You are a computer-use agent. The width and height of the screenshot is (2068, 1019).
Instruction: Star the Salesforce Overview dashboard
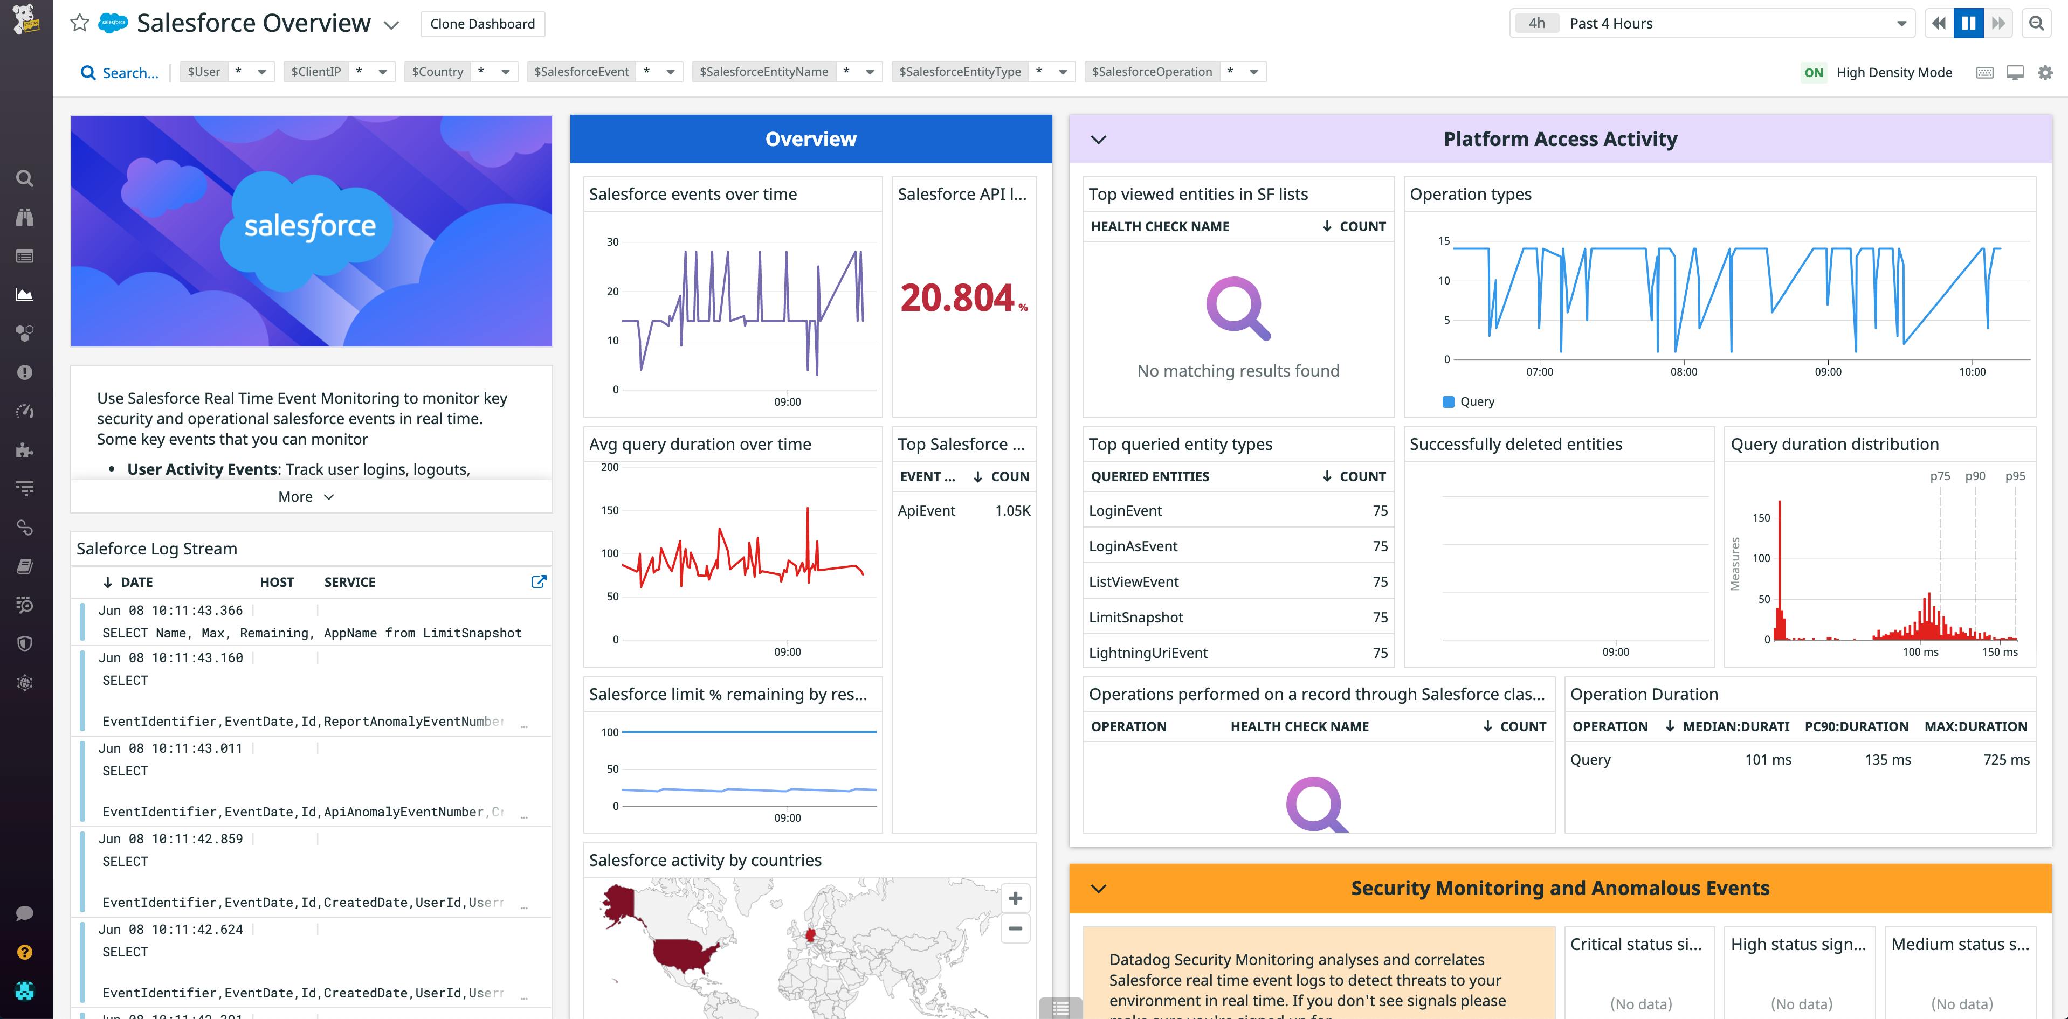coord(79,23)
